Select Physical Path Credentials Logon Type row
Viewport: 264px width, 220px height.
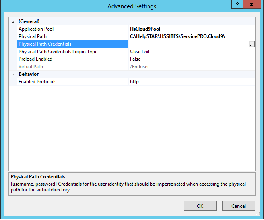[x=58, y=52]
